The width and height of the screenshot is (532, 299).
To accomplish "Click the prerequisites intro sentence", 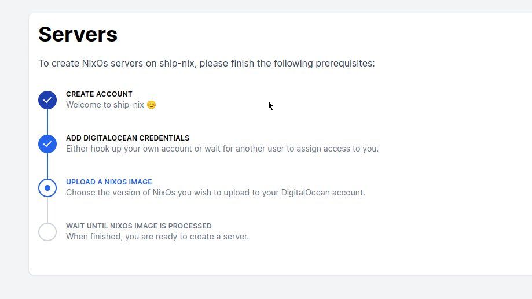I will (x=206, y=63).
